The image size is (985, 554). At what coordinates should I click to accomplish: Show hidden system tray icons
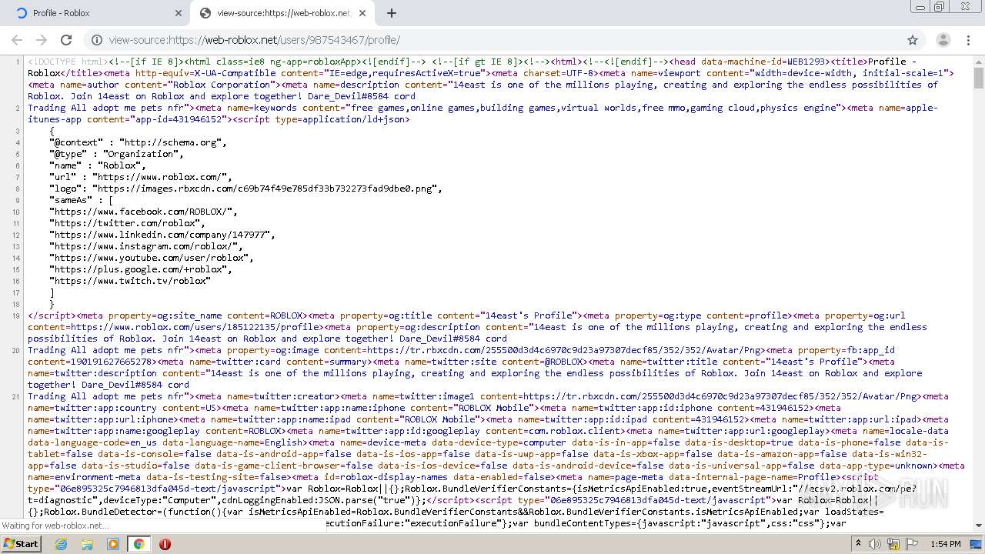pos(859,544)
